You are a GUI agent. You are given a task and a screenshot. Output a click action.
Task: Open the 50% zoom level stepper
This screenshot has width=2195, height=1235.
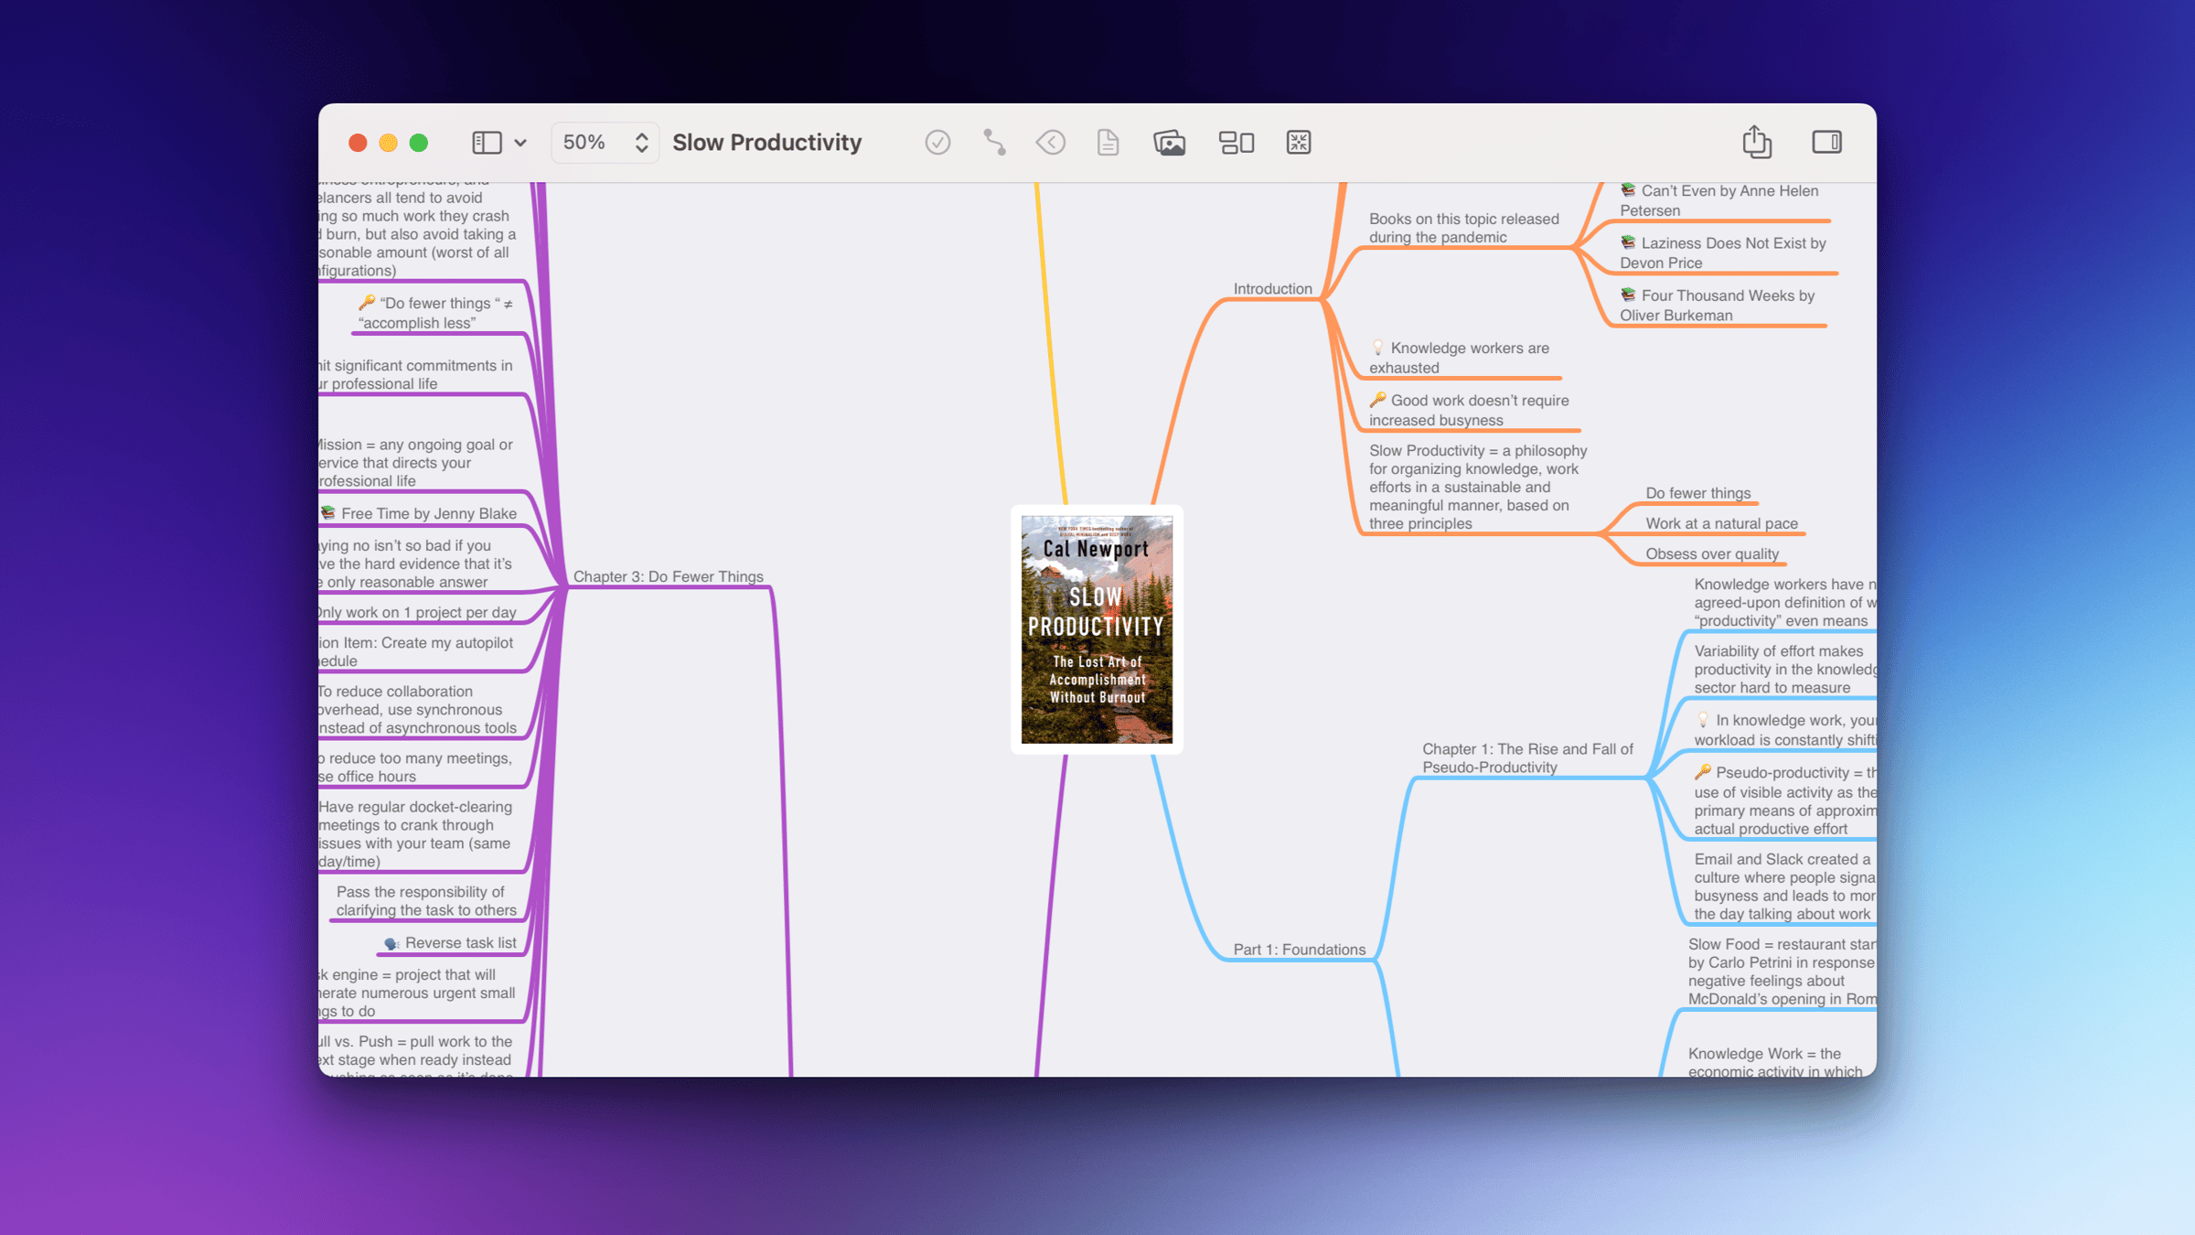[605, 143]
